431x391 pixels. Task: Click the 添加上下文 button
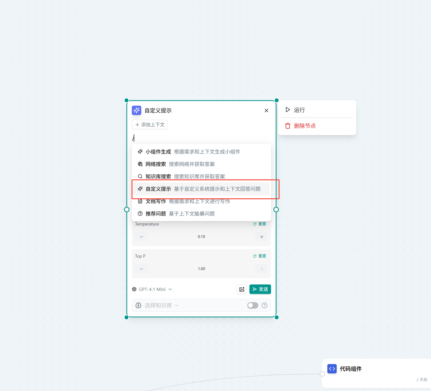(x=150, y=124)
